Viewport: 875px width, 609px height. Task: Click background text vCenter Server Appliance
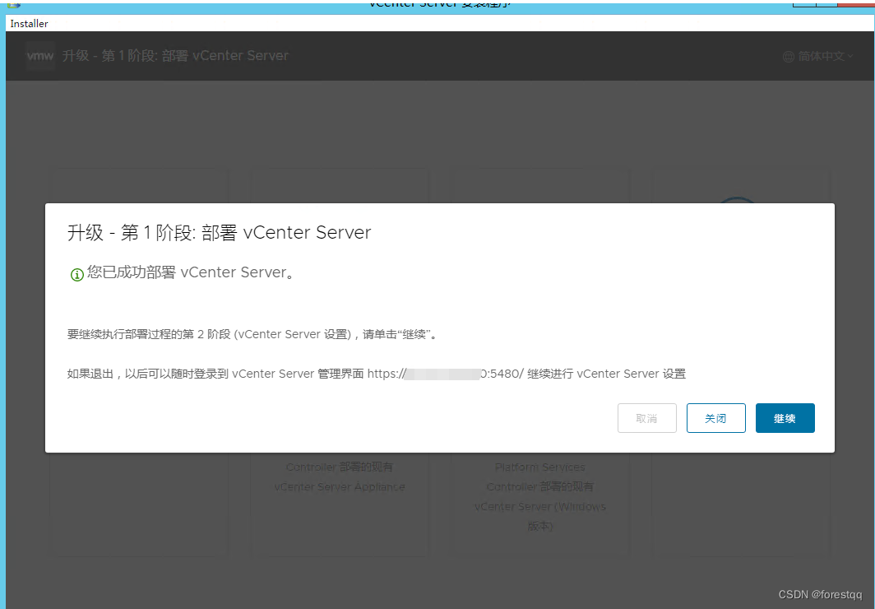click(340, 486)
